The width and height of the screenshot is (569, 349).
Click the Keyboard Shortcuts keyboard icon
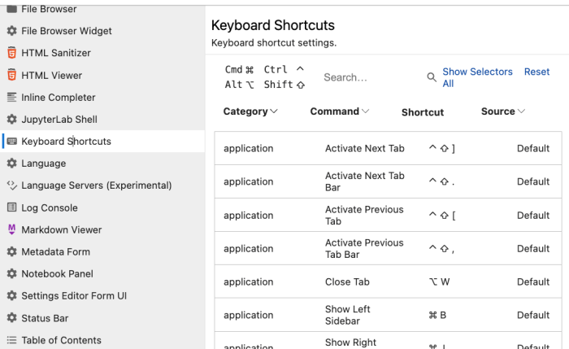click(11, 142)
